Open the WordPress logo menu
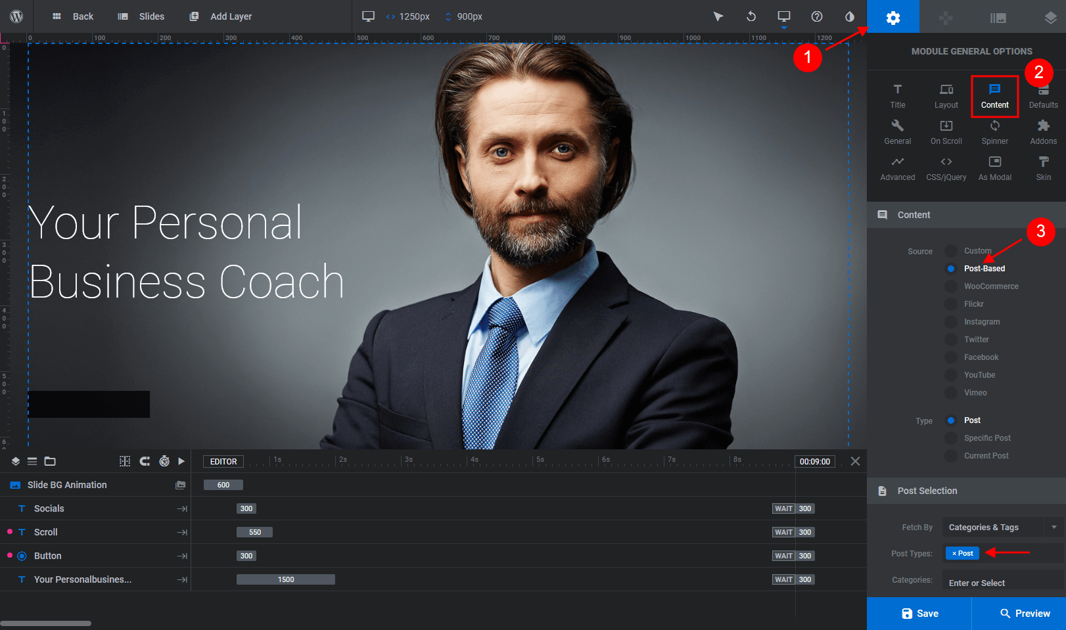The height and width of the screenshot is (630, 1066). [x=16, y=16]
